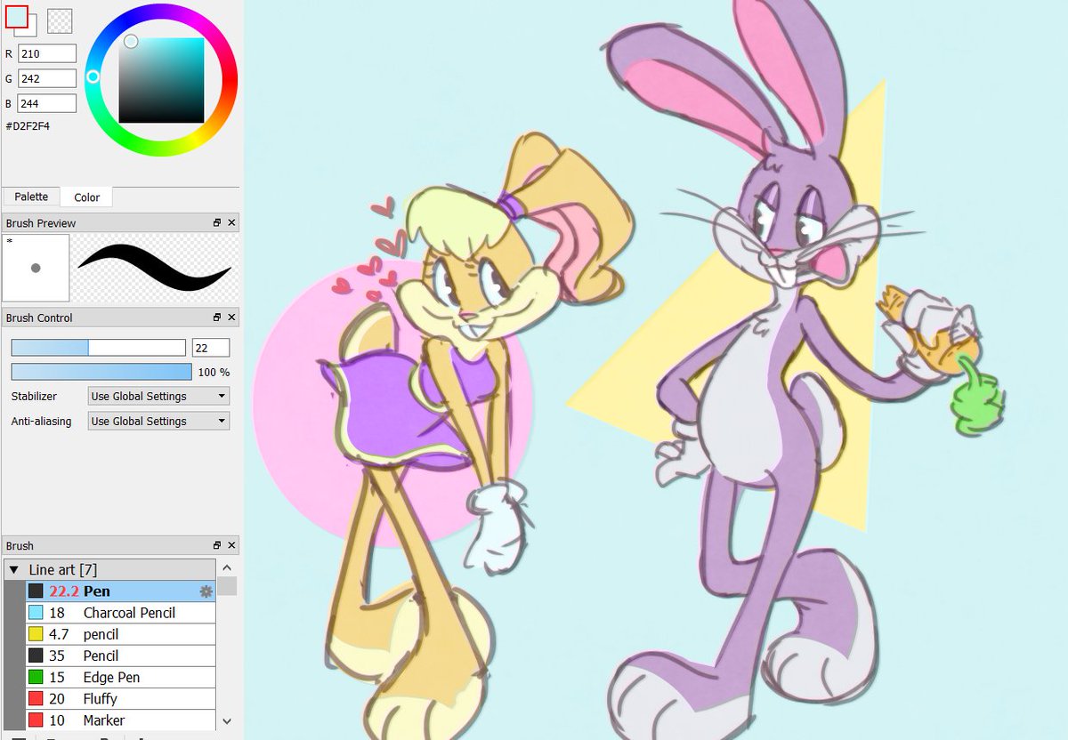The width and height of the screenshot is (1068, 740).
Task: Select the Marker brush
Action: [120, 720]
